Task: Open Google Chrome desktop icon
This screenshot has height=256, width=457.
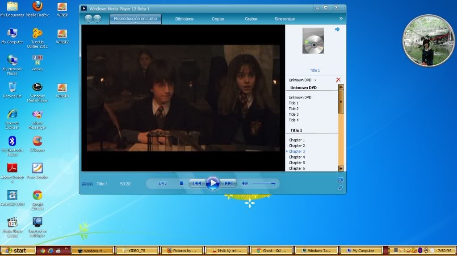Action: 38,200
